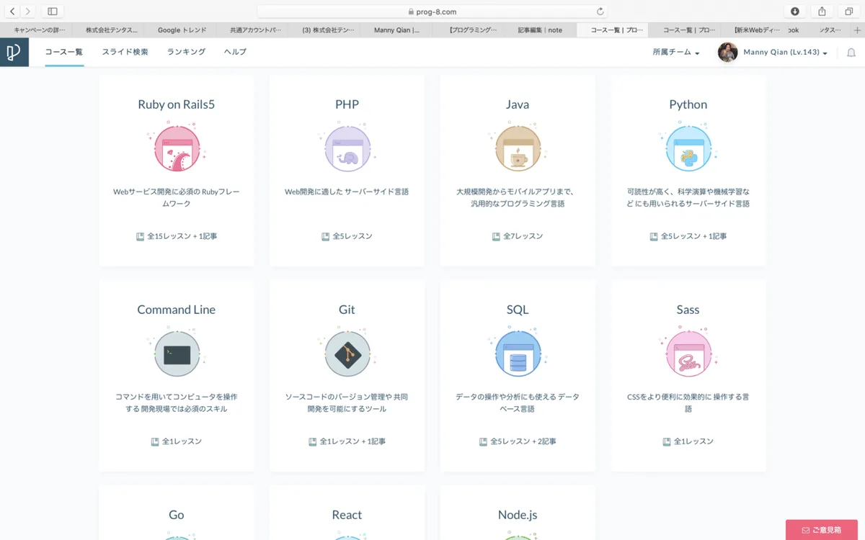Open the SQL course title

(x=518, y=310)
